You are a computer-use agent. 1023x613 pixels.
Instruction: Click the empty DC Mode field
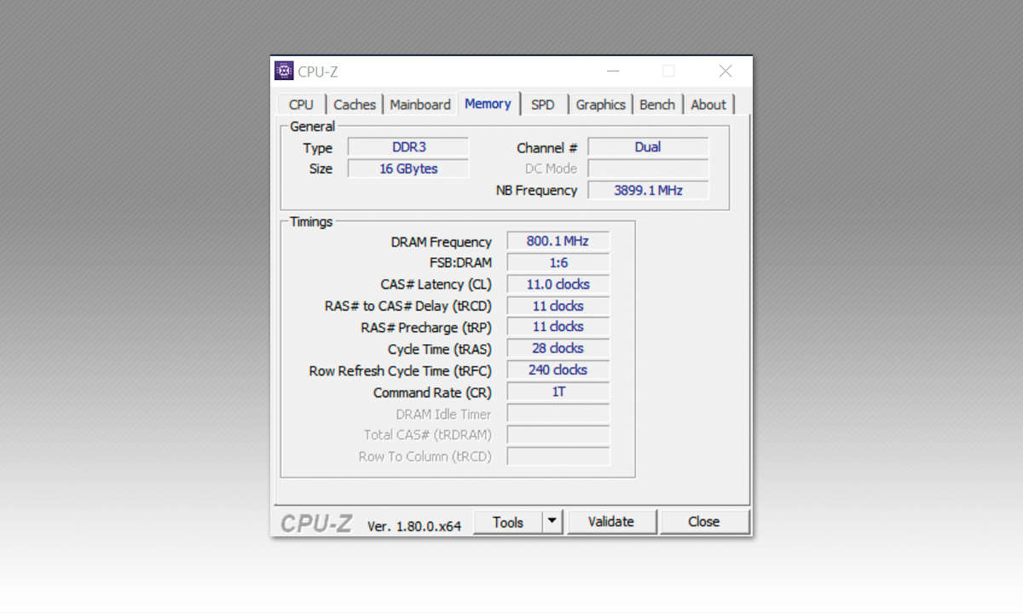click(x=648, y=169)
